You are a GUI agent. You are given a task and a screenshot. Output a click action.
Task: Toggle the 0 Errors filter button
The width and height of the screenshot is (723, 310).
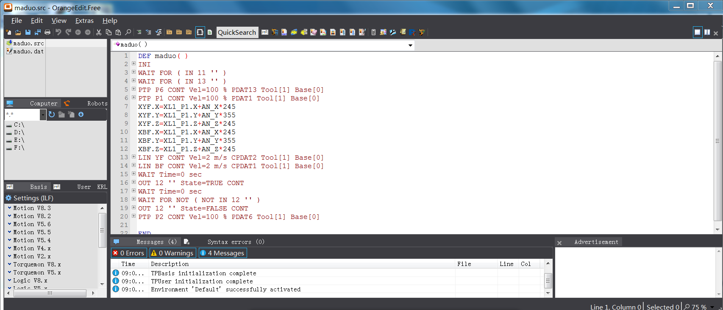(x=129, y=253)
